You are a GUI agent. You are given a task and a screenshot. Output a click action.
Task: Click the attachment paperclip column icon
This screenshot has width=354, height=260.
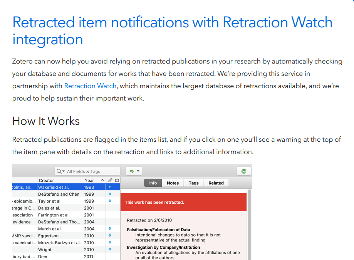pyautogui.click(x=110, y=180)
